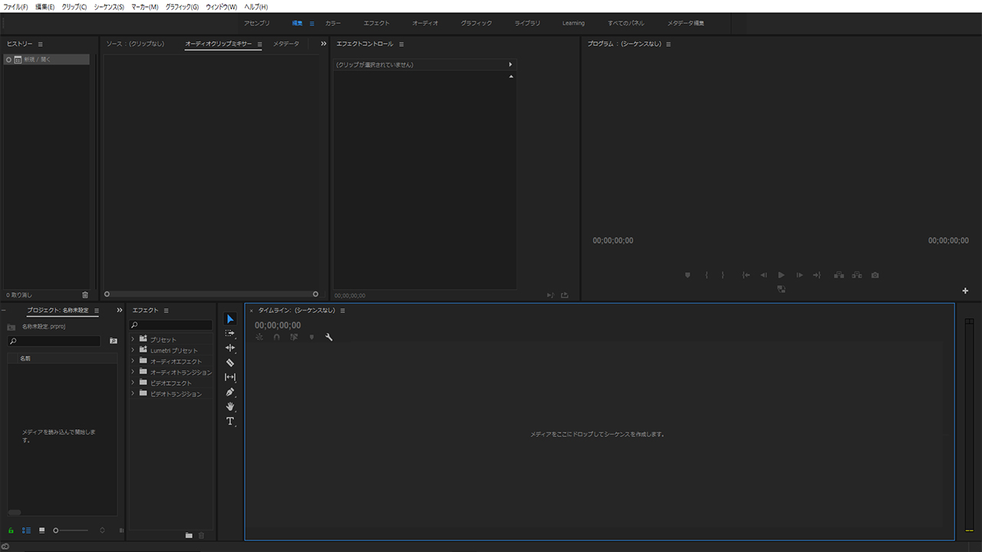Image resolution: width=982 pixels, height=552 pixels.
Task: Open the メタデータ panel tab
Action: [286, 44]
